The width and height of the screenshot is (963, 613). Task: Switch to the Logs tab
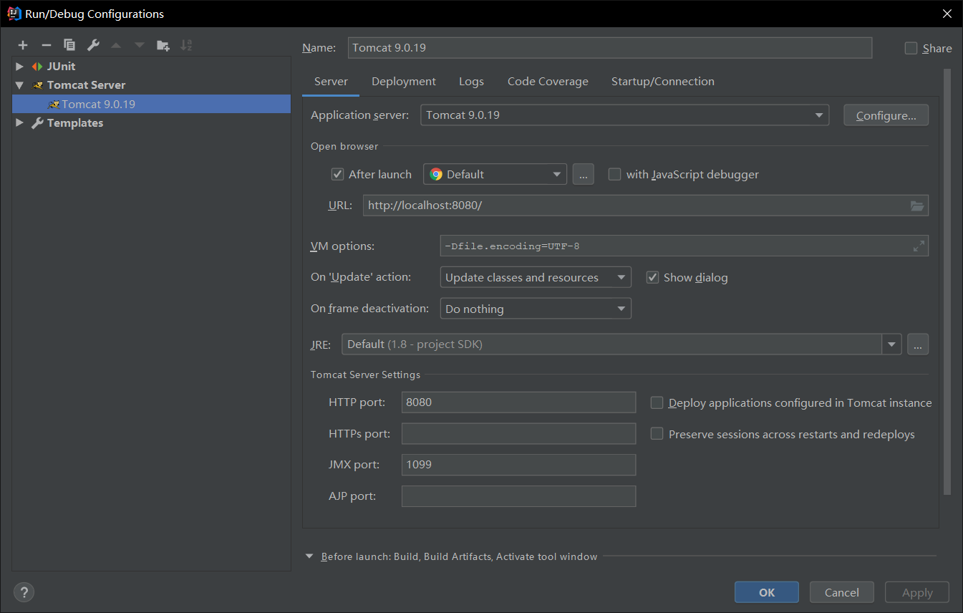(471, 82)
